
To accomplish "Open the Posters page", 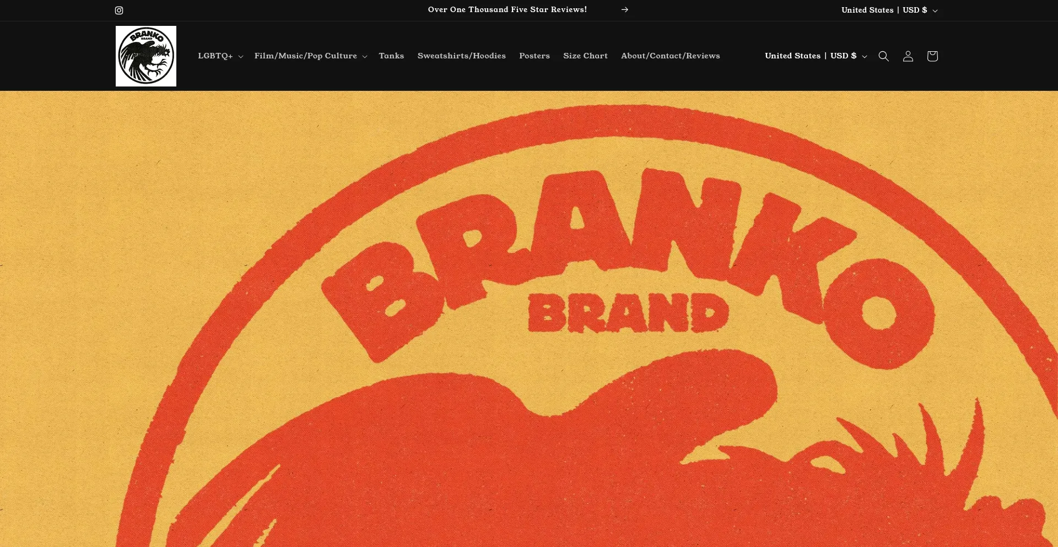I will [535, 56].
